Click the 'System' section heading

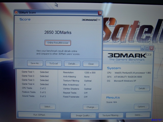(114, 68)
